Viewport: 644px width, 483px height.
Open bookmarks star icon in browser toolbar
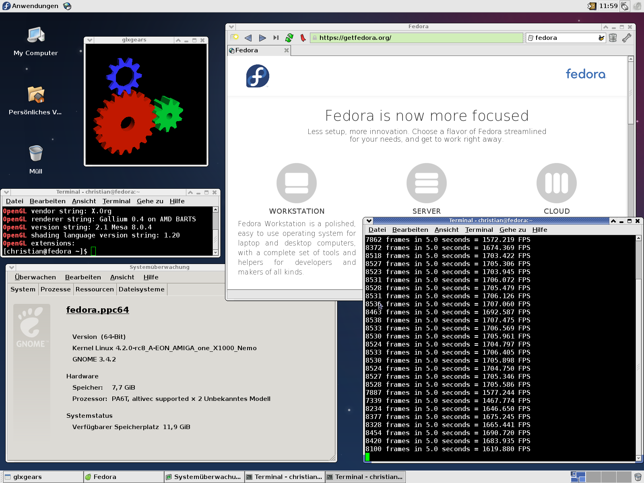(x=235, y=38)
